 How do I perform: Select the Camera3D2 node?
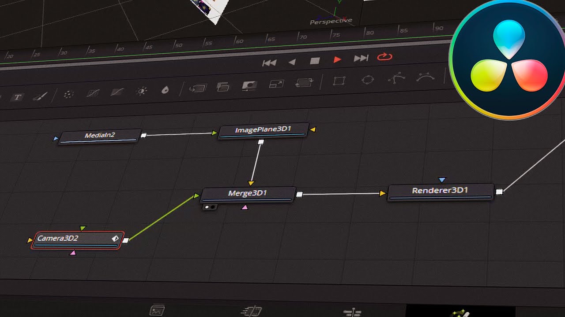(x=77, y=240)
